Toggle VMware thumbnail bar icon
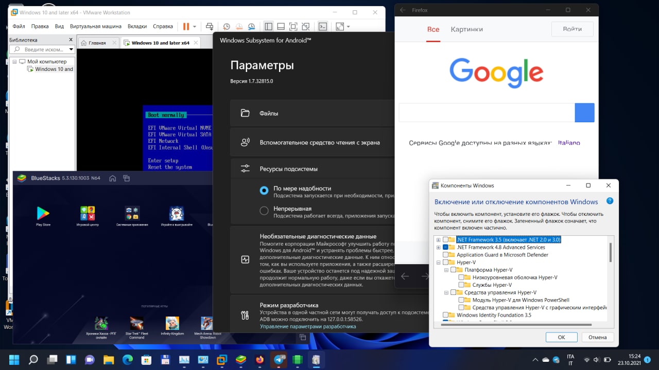 point(281,26)
